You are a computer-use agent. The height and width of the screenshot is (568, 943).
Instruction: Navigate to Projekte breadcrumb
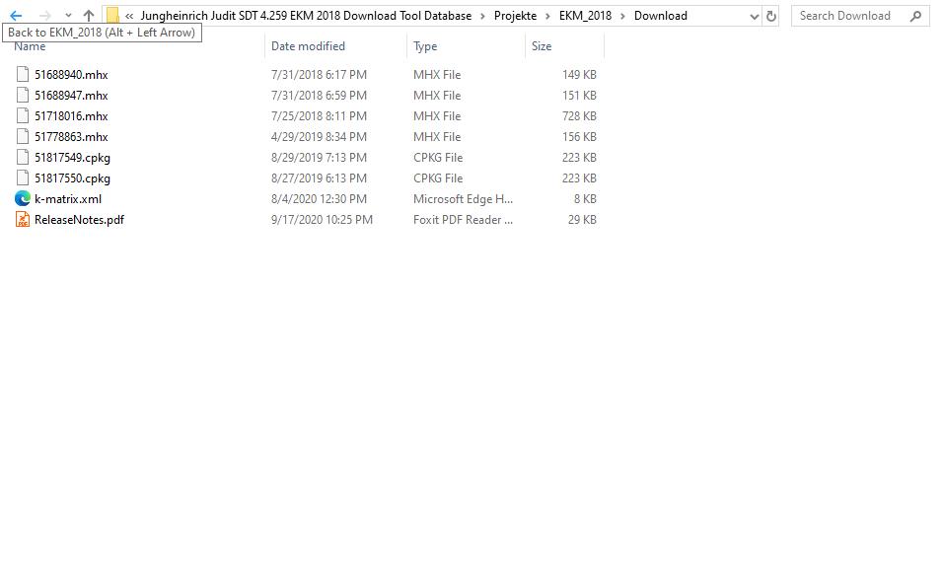click(x=516, y=16)
